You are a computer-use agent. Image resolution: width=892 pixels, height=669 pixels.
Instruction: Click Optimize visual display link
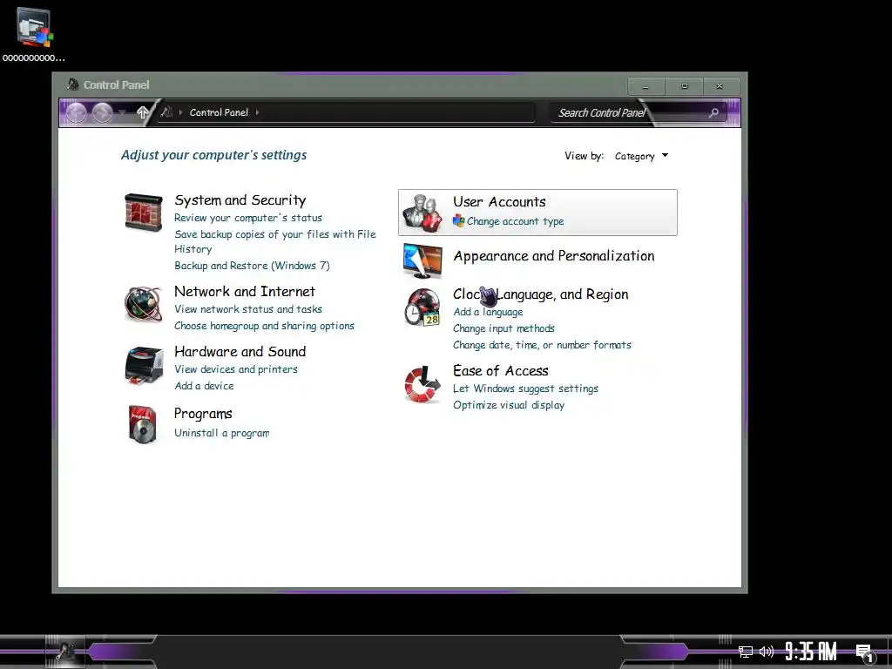[509, 405]
